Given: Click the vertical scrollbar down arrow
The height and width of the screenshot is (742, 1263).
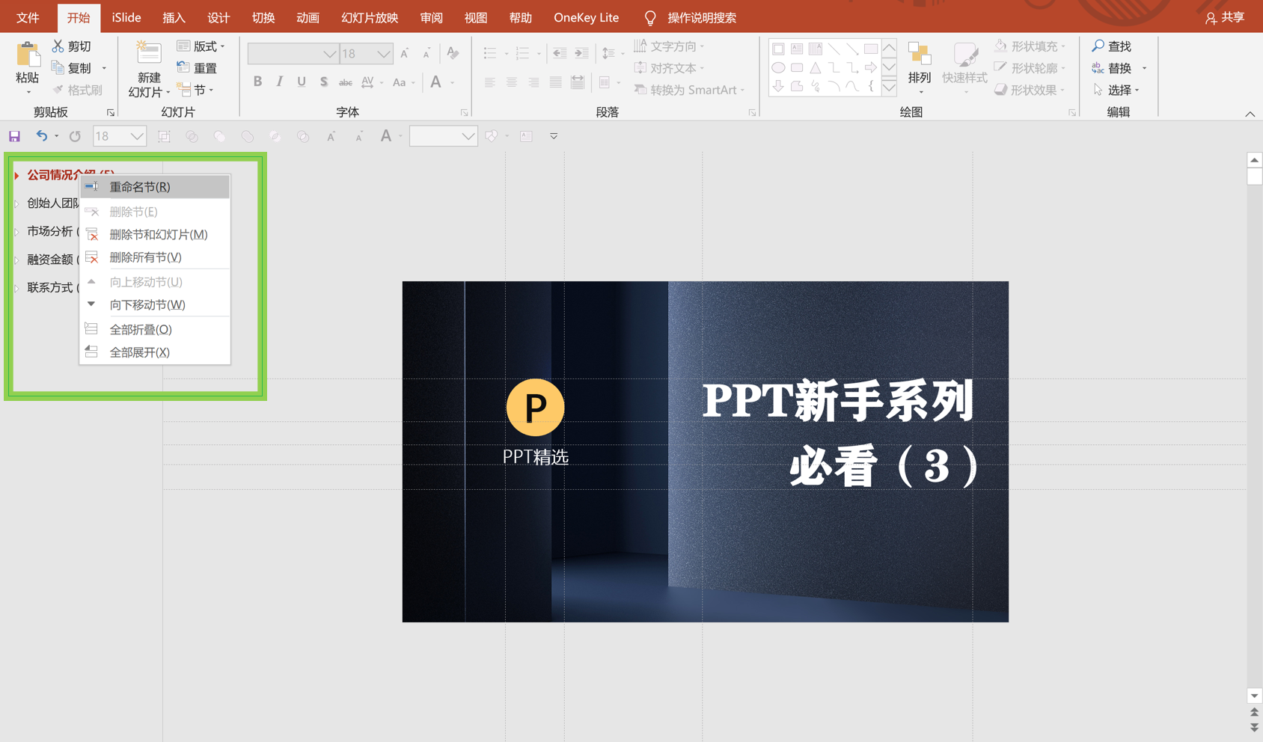Looking at the screenshot, I should (1254, 696).
